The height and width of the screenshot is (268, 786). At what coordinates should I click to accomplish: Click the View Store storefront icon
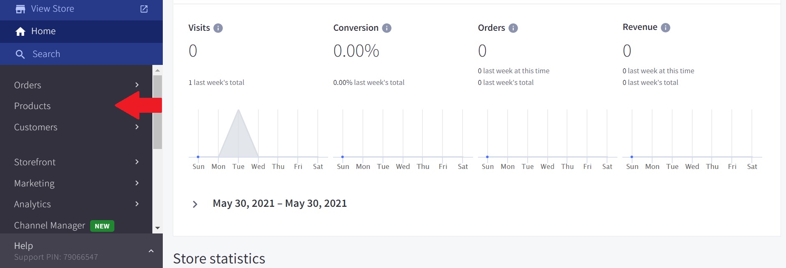click(x=20, y=9)
